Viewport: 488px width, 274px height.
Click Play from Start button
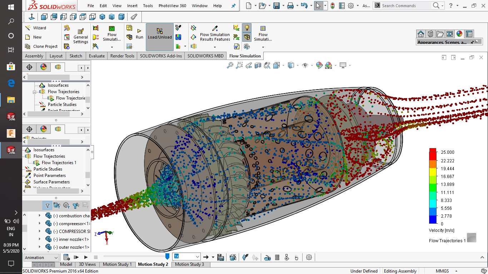click(x=76, y=257)
